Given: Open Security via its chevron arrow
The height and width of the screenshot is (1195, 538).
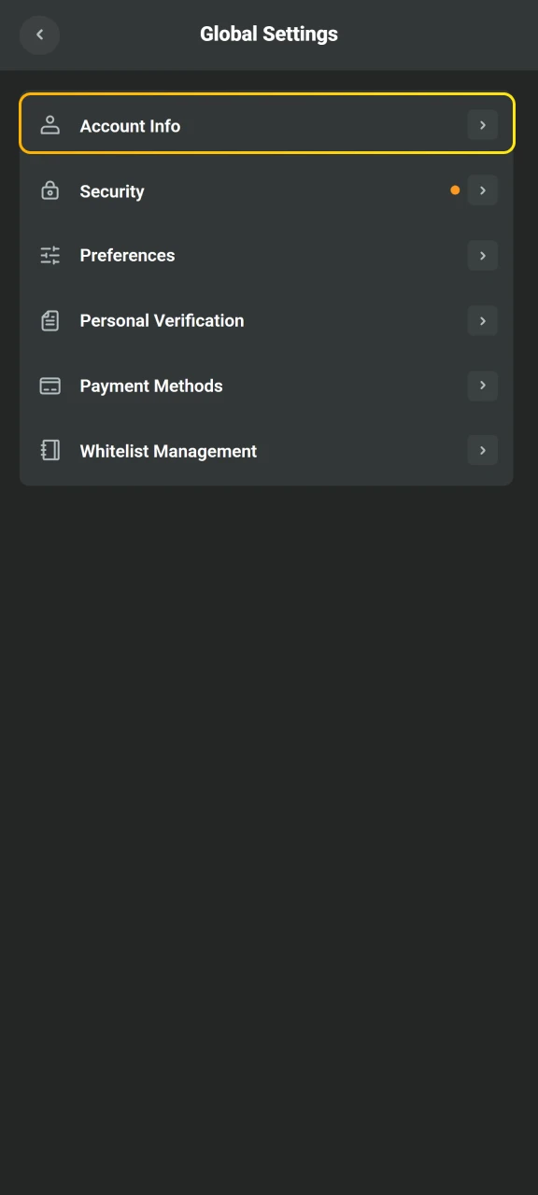Looking at the screenshot, I should pos(483,190).
